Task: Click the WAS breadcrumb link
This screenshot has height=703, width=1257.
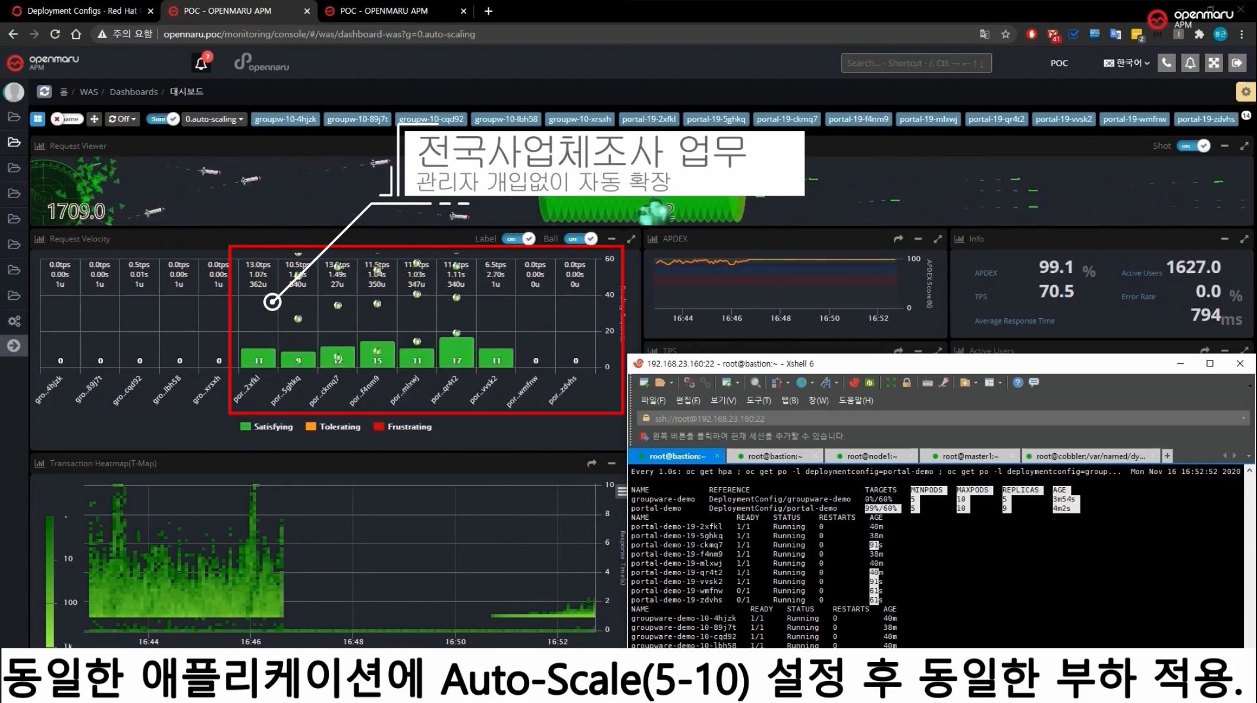Action: click(x=89, y=92)
